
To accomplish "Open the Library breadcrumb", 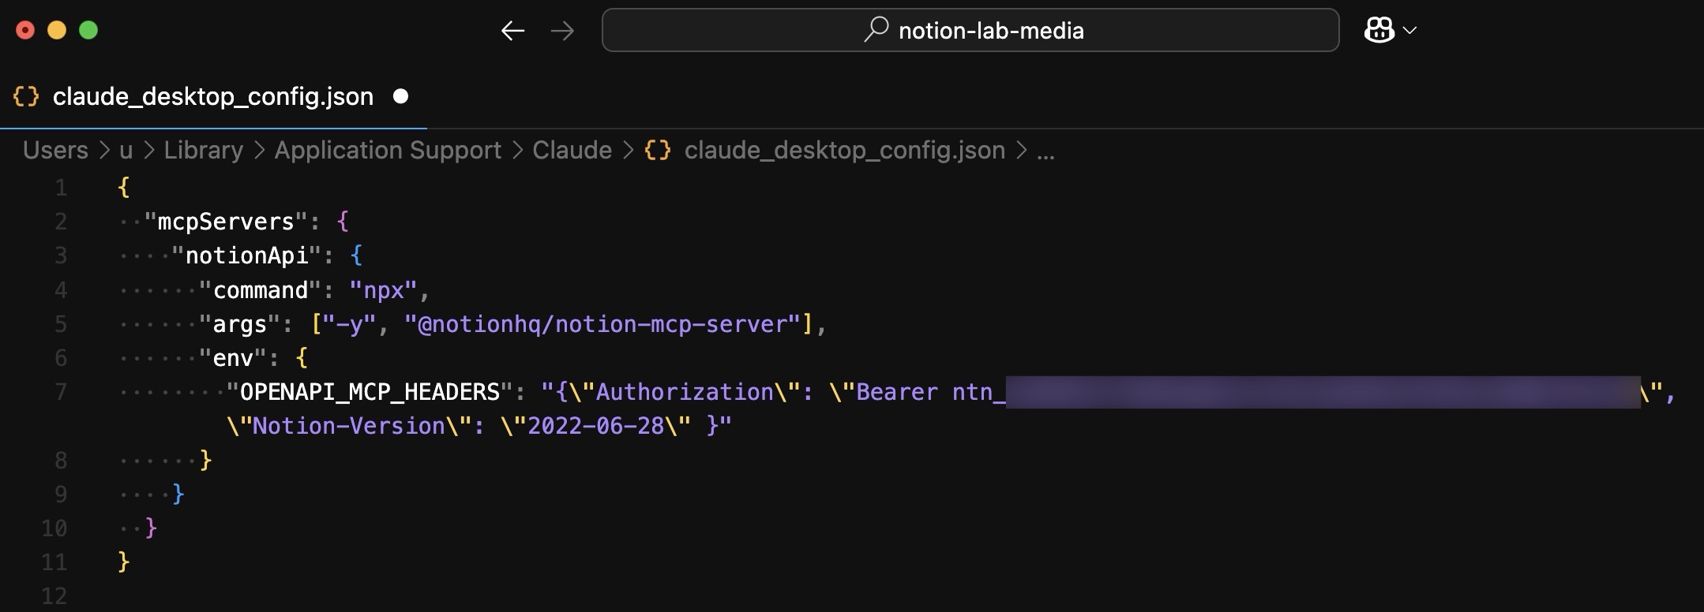I will 204,150.
